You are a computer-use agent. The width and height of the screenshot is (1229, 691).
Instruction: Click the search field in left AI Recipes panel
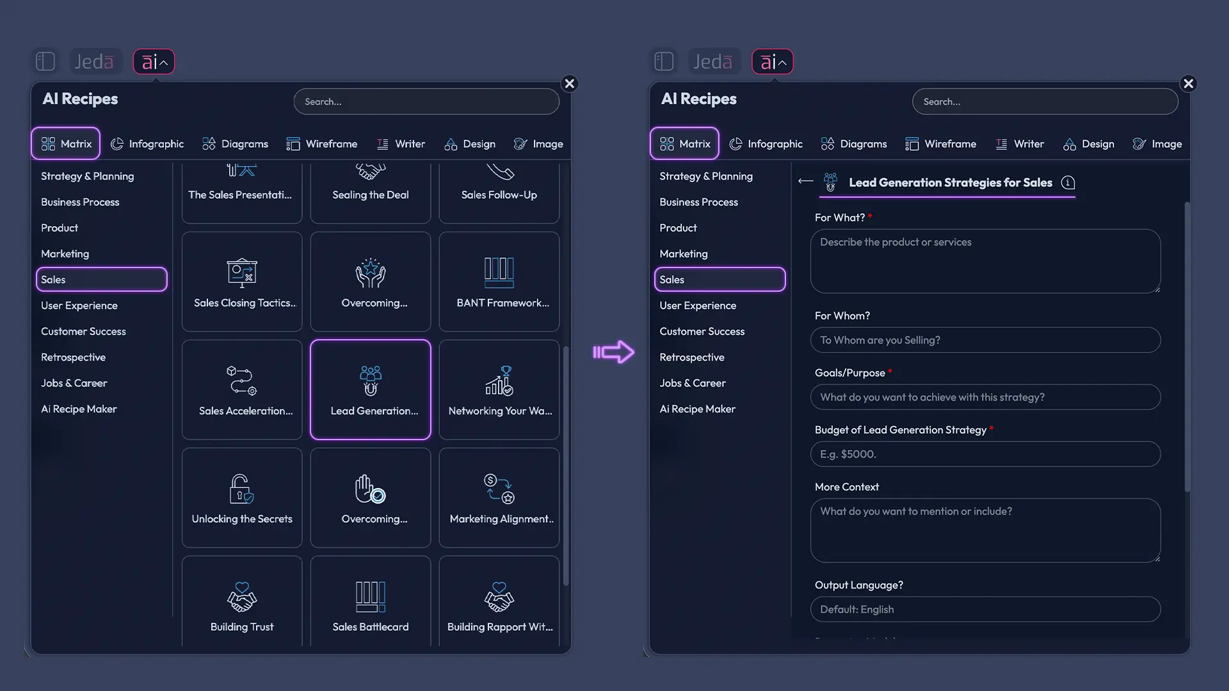[x=426, y=102]
